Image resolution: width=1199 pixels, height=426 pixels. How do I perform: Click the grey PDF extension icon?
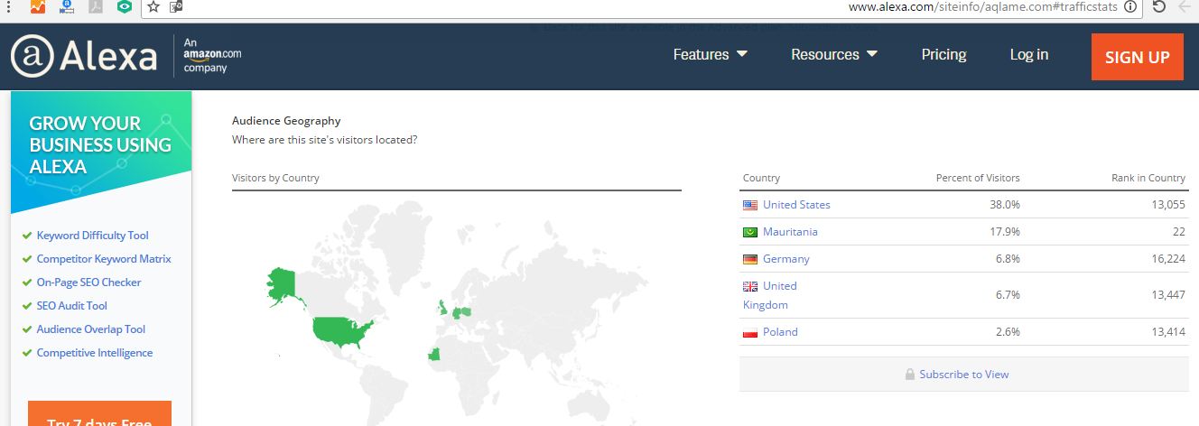[x=96, y=6]
